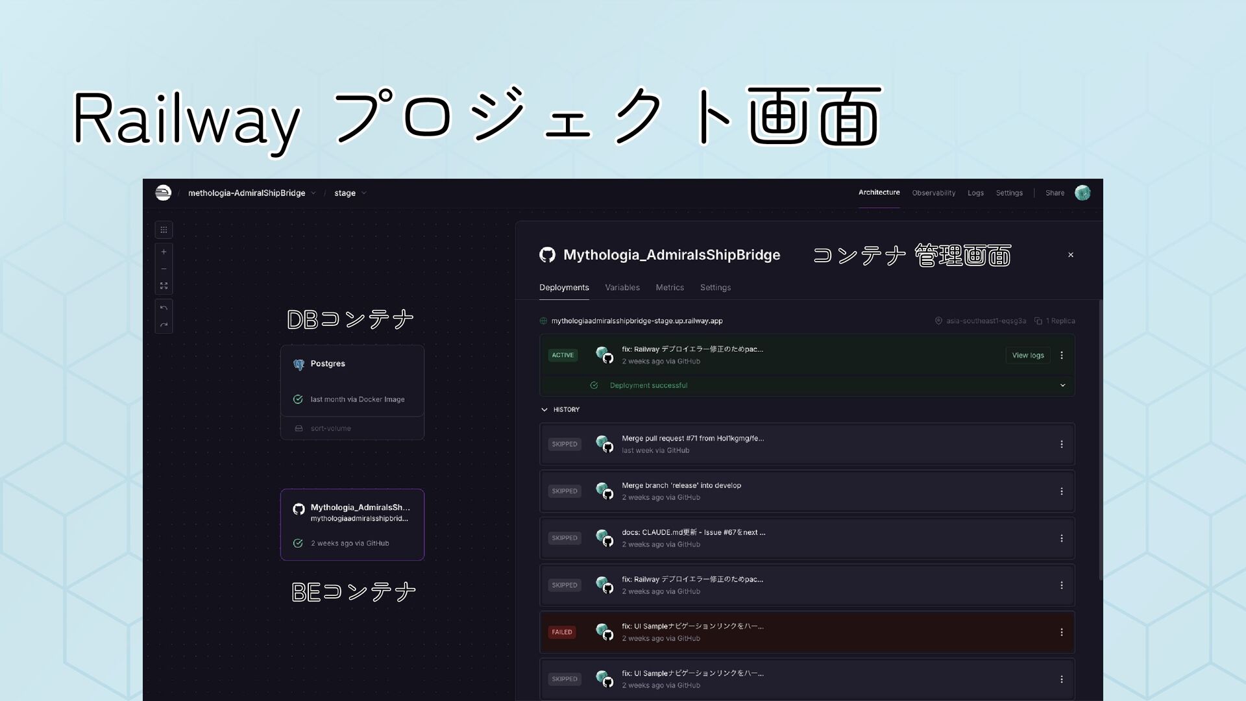The width and height of the screenshot is (1246, 701).
Task: Click the Postgres elephant icon
Action: pyautogui.click(x=299, y=365)
